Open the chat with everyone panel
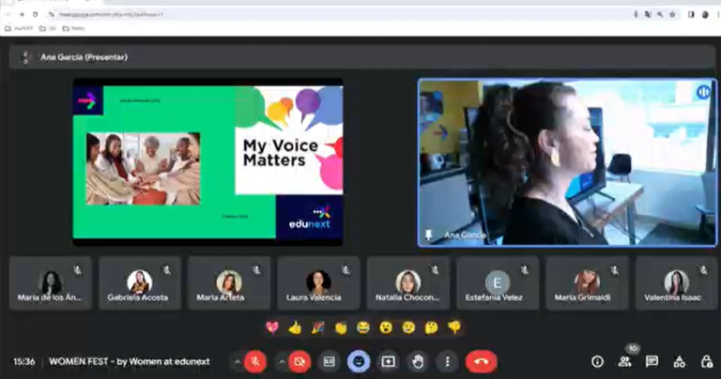This screenshot has width=721, height=379. point(652,362)
